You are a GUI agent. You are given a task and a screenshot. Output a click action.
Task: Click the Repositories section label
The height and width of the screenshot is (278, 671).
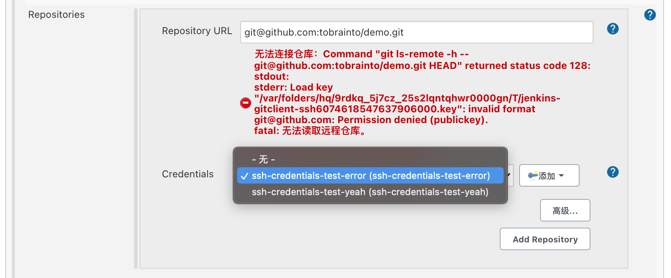tap(56, 15)
